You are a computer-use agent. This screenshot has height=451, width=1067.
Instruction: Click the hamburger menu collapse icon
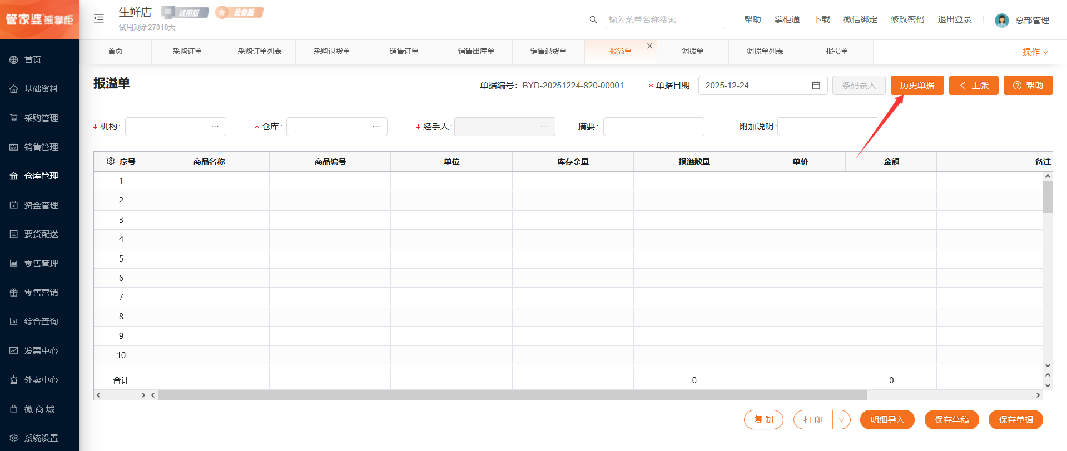[x=99, y=18]
